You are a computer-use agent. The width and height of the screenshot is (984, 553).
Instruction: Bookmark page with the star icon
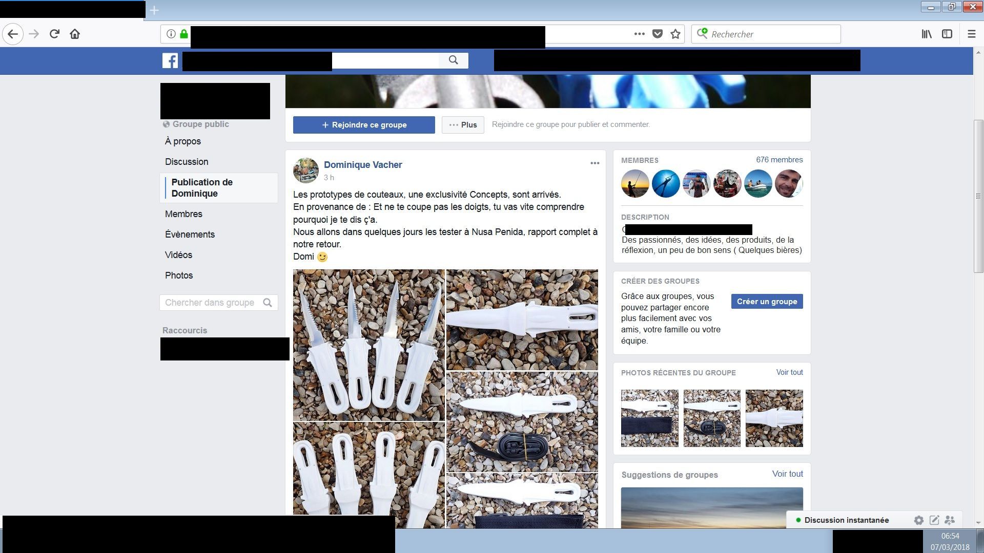pos(675,34)
